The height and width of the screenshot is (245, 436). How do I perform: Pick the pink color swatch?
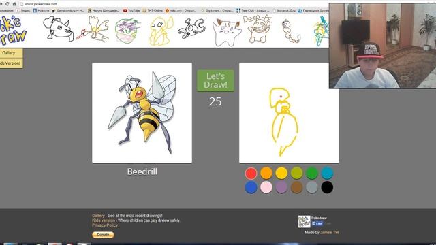click(266, 187)
